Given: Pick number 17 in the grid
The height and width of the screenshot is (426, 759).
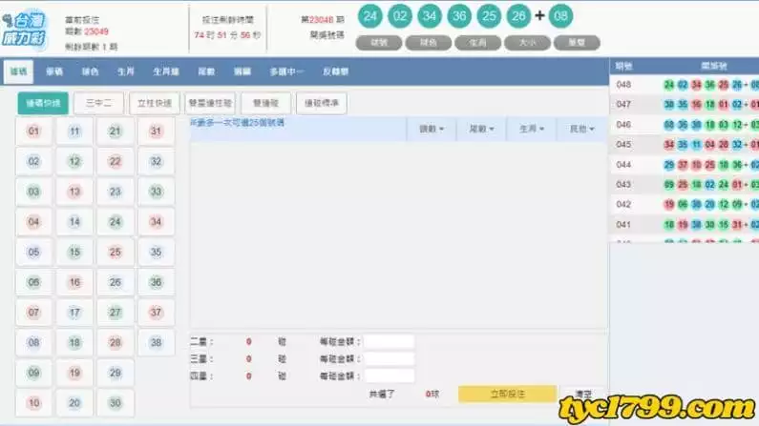Looking at the screenshot, I should point(74,313).
